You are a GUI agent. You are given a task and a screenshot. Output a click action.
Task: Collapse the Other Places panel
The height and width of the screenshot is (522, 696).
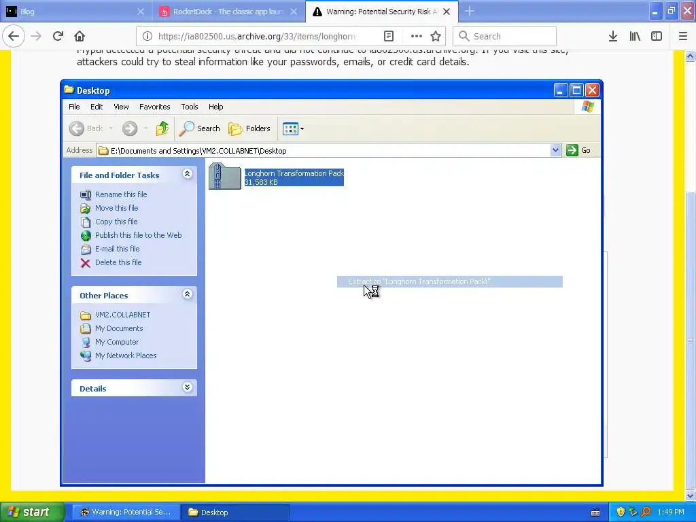click(x=188, y=294)
